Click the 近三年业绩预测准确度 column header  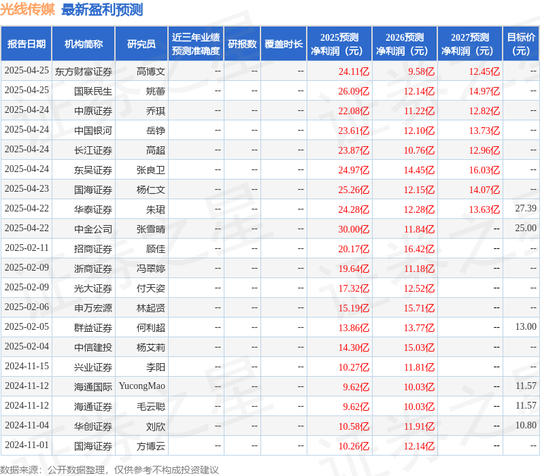tap(196, 44)
